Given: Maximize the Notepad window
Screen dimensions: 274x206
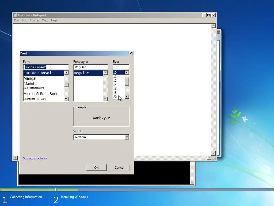Looking at the screenshot, I should coord(208,15).
